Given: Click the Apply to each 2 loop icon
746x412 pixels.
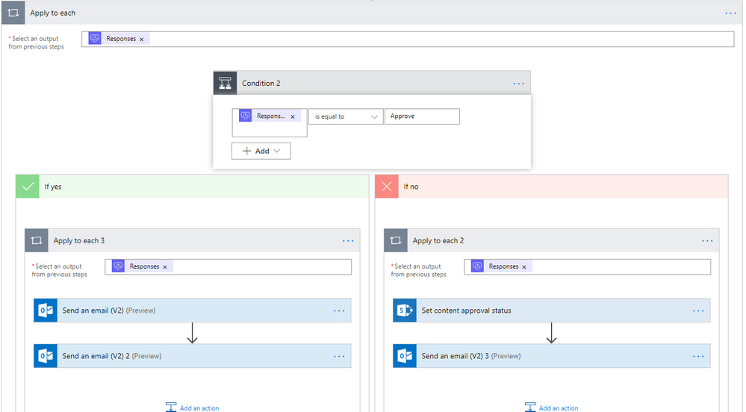Looking at the screenshot, I should (x=396, y=241).
